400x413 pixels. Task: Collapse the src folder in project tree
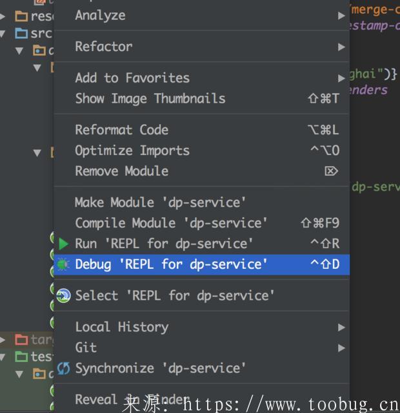pyautogui.click(x=3, y=34)
